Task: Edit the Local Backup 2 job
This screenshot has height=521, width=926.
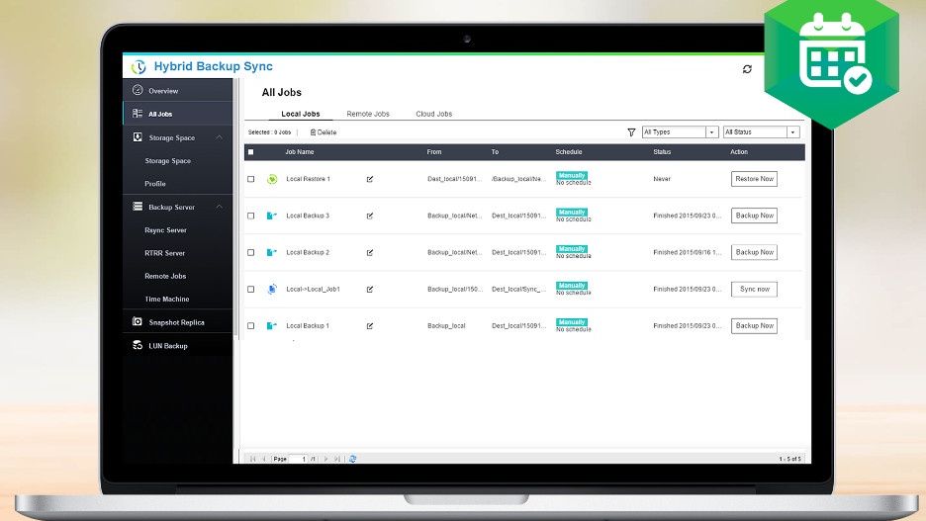Action: pos(370,252)
